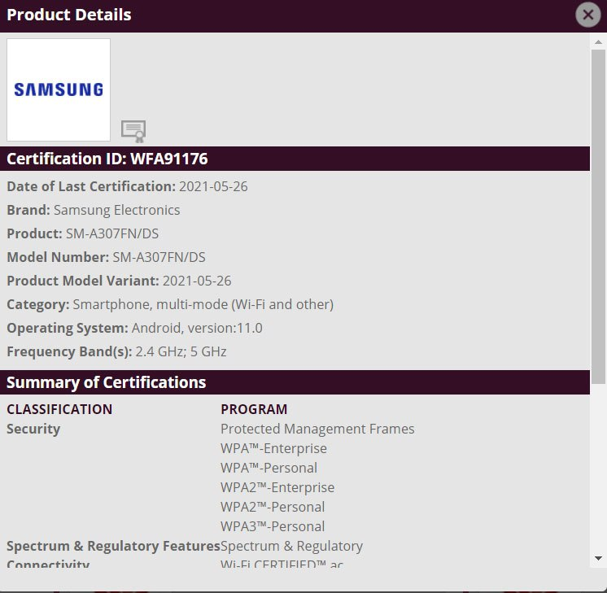Click the Samsung Electronics brand text
The image size is (607, 593).
pyautogui.click(x=117, y=210)
